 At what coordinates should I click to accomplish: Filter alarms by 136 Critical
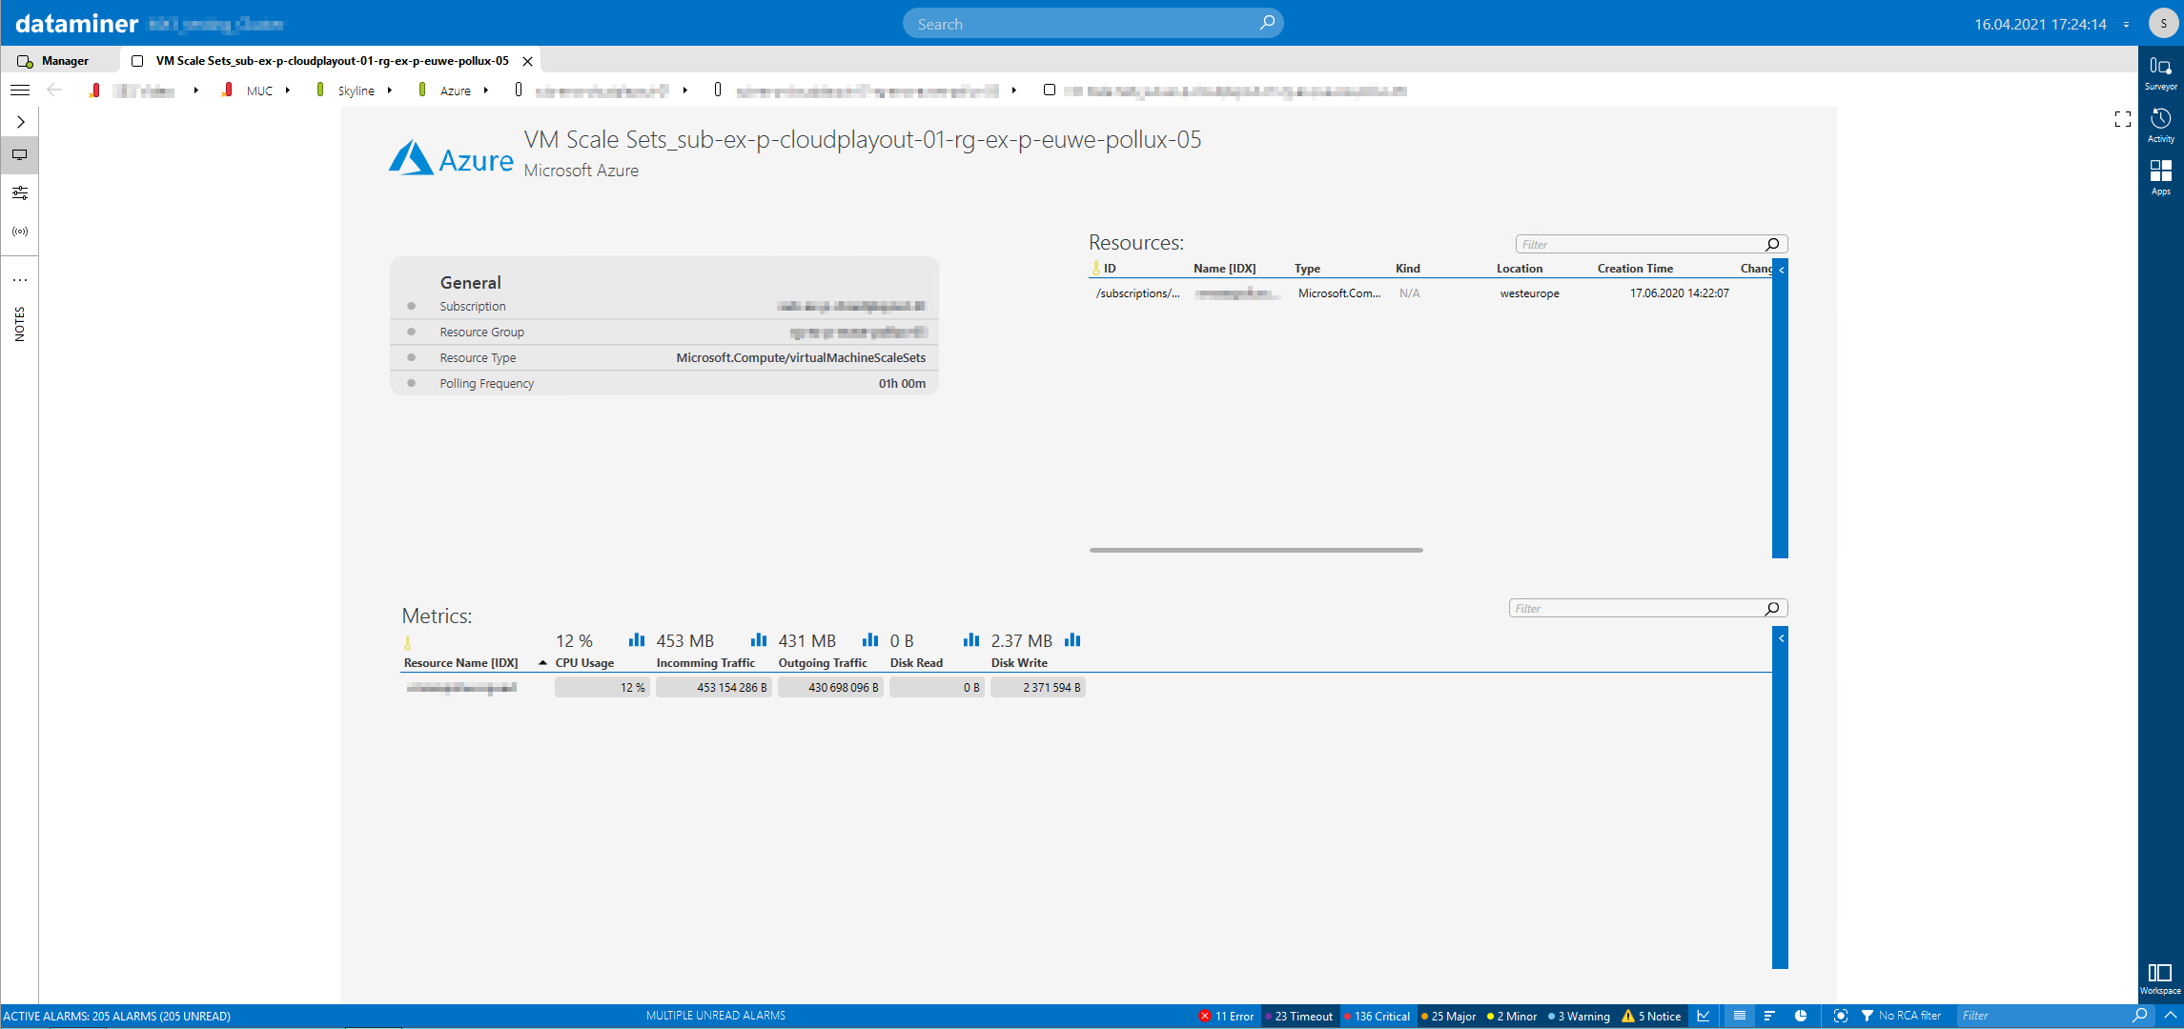pos(1378,1016)
